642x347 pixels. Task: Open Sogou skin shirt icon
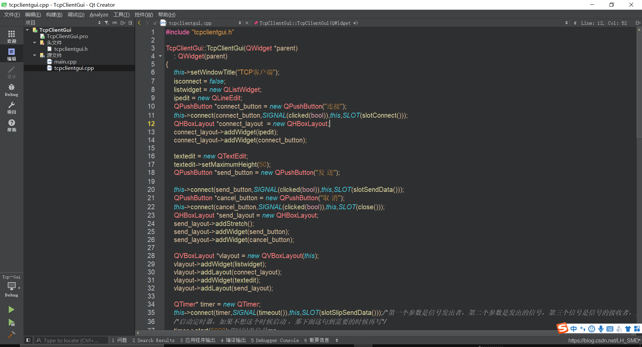click(x=628, y=329)
